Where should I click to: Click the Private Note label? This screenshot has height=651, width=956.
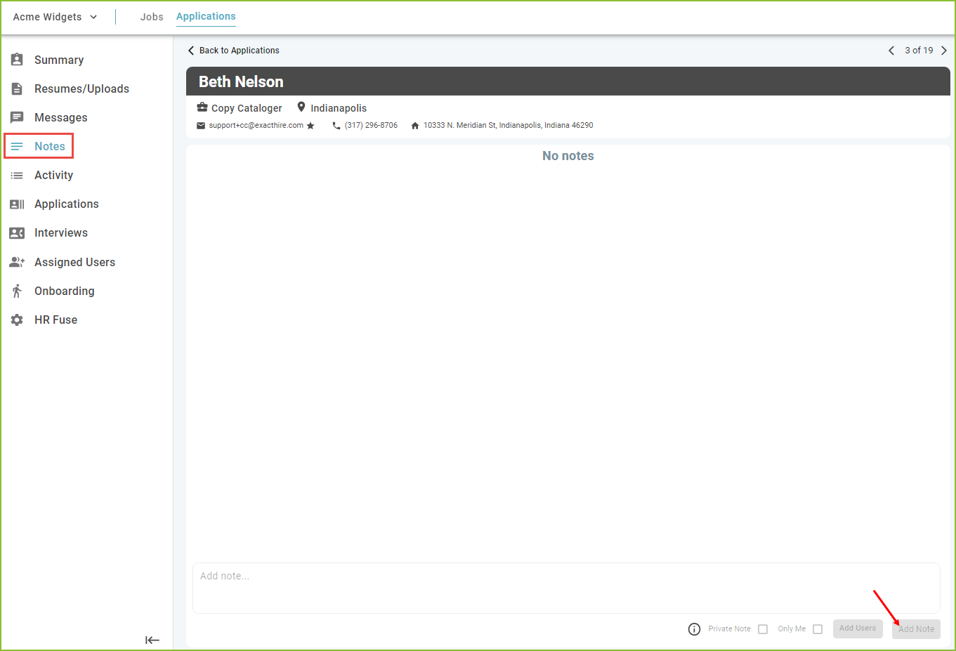(x=729, y=629)
